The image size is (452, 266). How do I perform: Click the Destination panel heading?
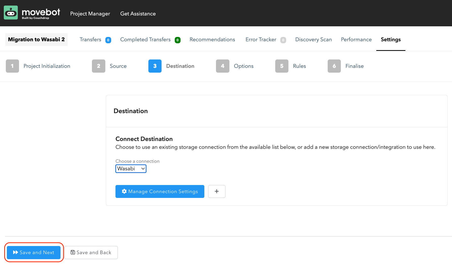point(131,111)
